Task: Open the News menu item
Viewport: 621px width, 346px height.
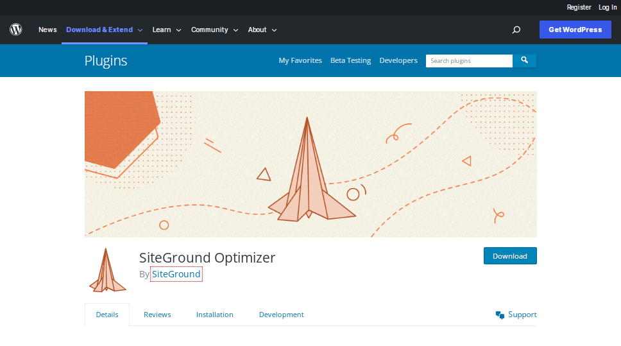Action: (47, 30)
